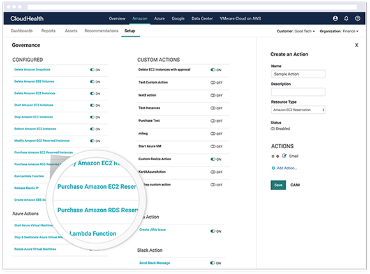Enable KartikAzureAction toggle
Viewport: 370px width, 274px height.
[x=213, y=172]
